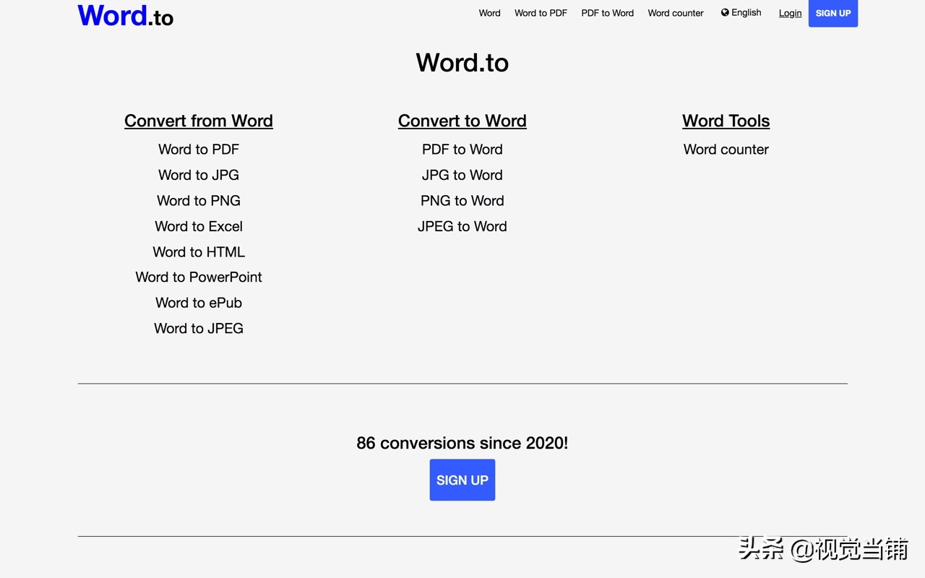This screenshot has height=578, width=925.
Task: Open the Word Tools section
Action: click(726, 121)
